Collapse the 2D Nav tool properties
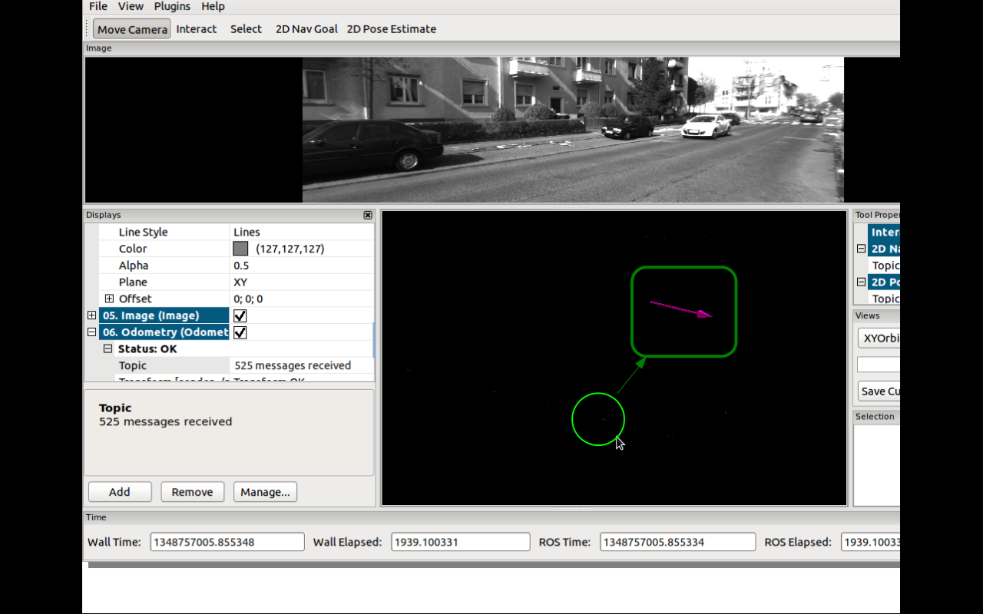 861,249
